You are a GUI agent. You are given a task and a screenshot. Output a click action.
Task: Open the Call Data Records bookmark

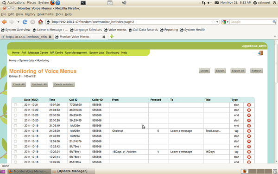click(143, 30)
